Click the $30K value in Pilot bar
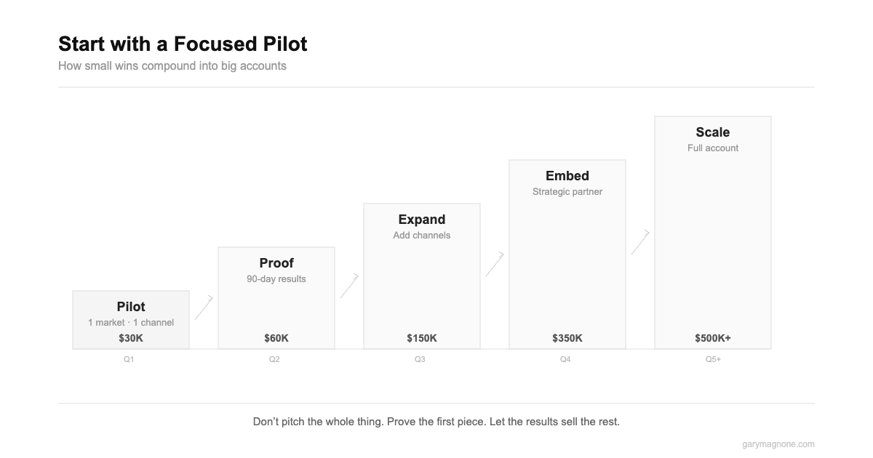The height and width of the screenshot is (458, 873). point(131,338)
